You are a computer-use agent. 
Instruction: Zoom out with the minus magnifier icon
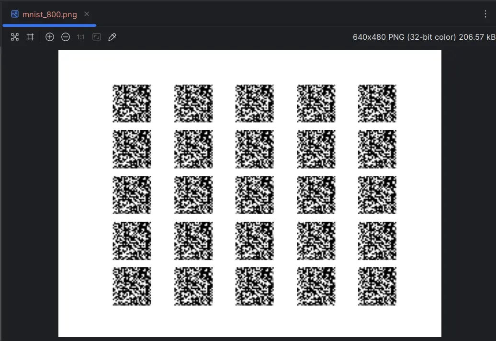pyautogui.click(x=66, y=37)
